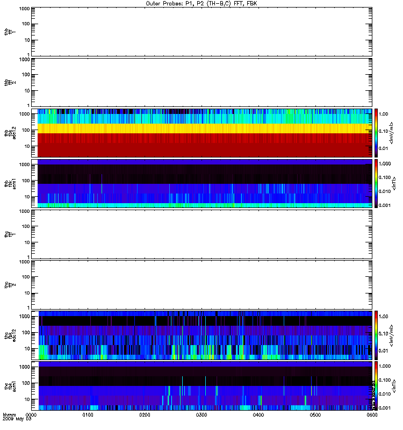Select the thb fbk edc12 color bar
Viewport: 403px width, 430px height.
[376, 133]
